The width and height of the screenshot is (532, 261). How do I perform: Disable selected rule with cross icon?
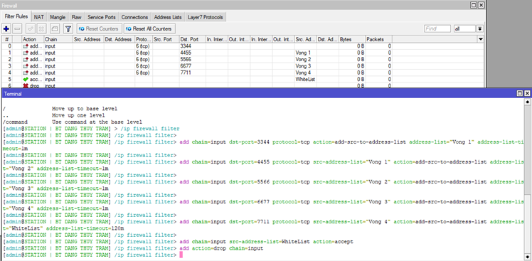pyautogui.click(x=41, y=29)
